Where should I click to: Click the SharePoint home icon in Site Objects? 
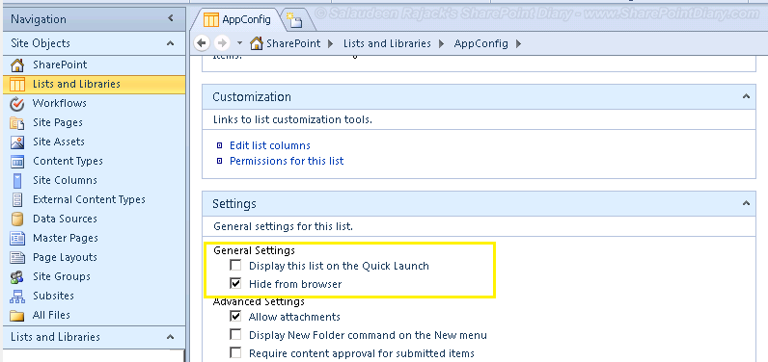tap(17, 65)
